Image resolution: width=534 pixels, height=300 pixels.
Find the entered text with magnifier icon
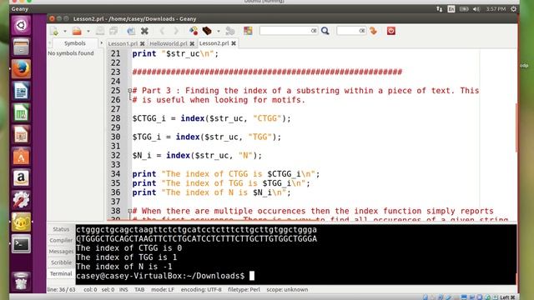click(x=325, y=31)
